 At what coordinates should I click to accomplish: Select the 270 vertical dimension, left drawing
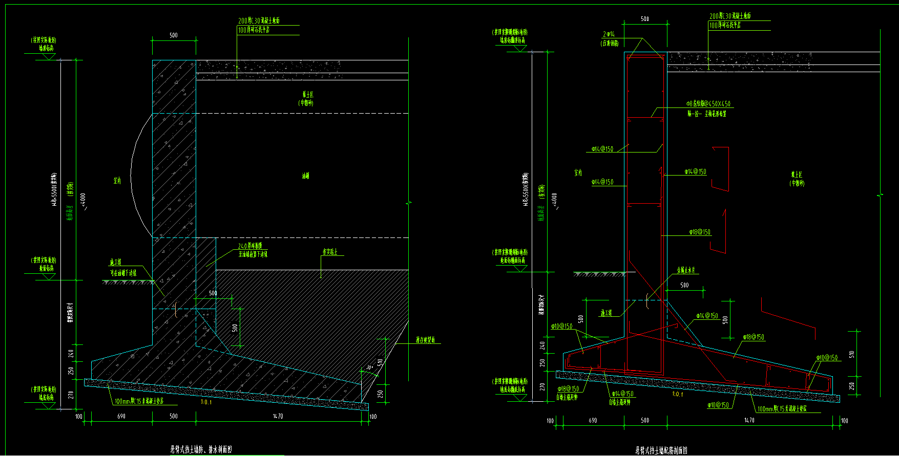click(71, 395)
